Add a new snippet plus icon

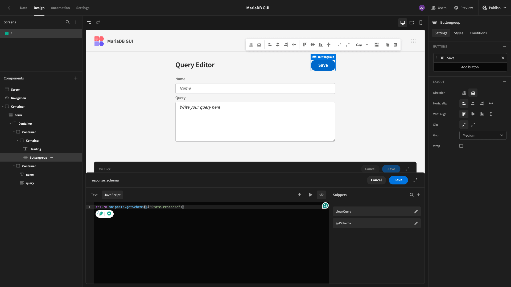click(419, 195)
